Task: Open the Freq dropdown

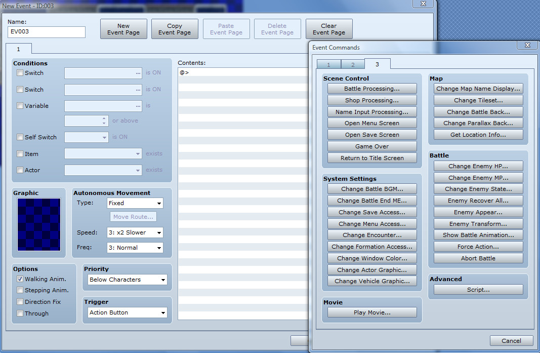Action: [135, 248]
